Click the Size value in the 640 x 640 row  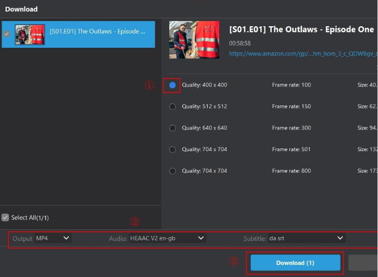(x=367, y=128)
